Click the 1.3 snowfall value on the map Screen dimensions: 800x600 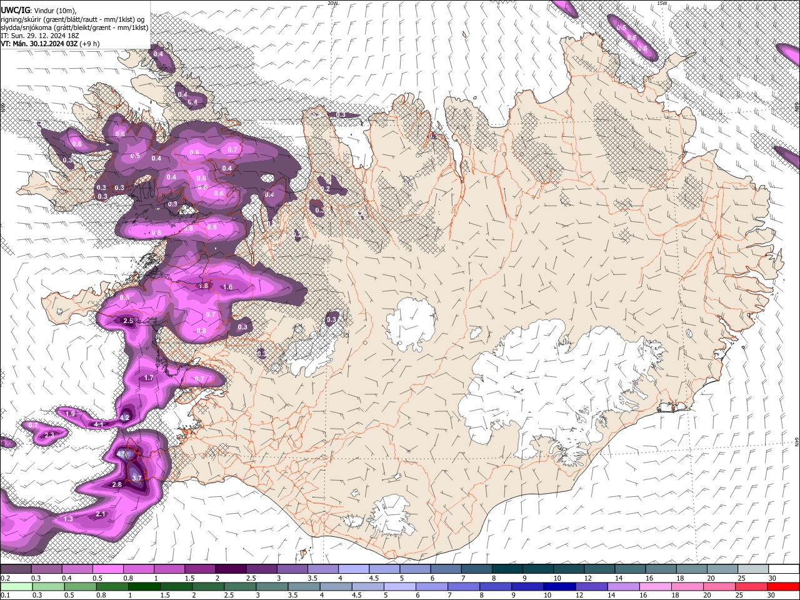coord(69,519)
